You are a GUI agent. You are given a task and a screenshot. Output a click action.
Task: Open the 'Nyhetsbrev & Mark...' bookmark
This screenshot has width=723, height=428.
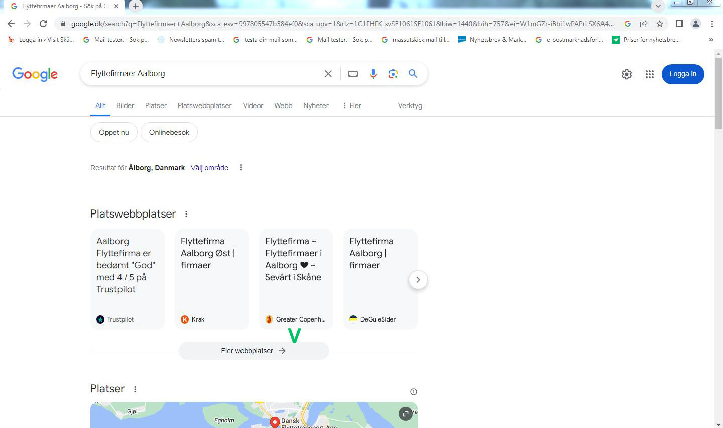pos(492,40)
